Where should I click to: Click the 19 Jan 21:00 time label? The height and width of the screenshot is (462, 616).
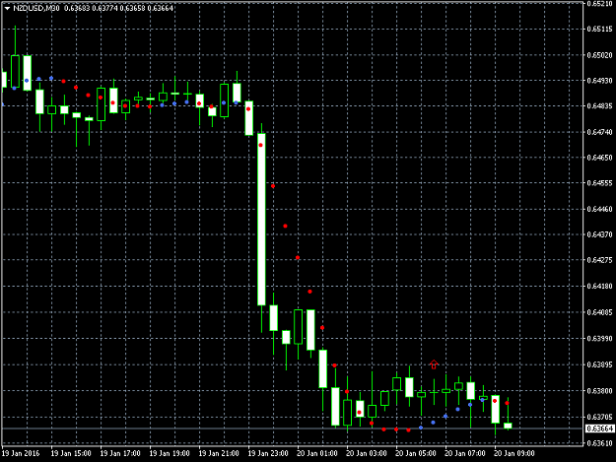[219, 453]
